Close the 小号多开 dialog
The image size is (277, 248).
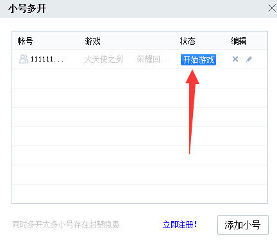(x=272, y=8)
